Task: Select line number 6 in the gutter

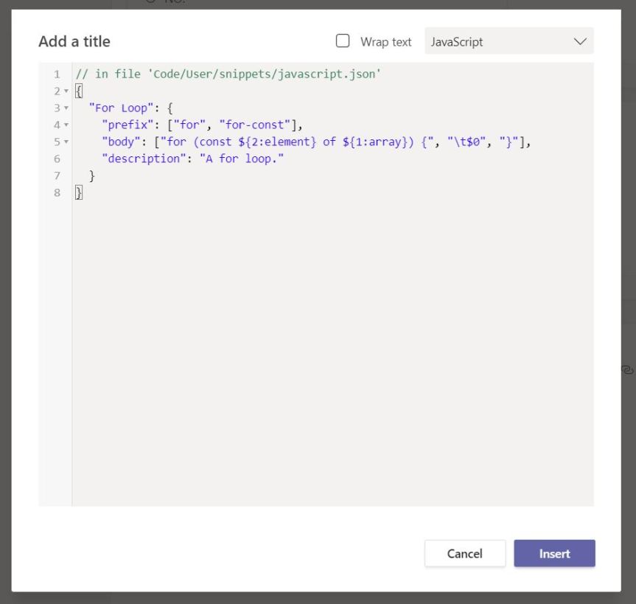Action: (57, 159)
